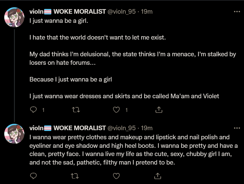This screenshot has width=244, height=184.
Task: Like the second tweet
Action: tap(116, 176)
